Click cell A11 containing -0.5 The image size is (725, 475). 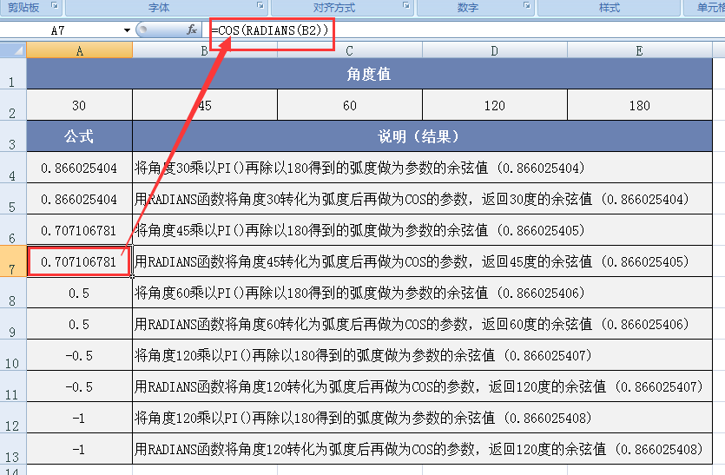point(80,386)
